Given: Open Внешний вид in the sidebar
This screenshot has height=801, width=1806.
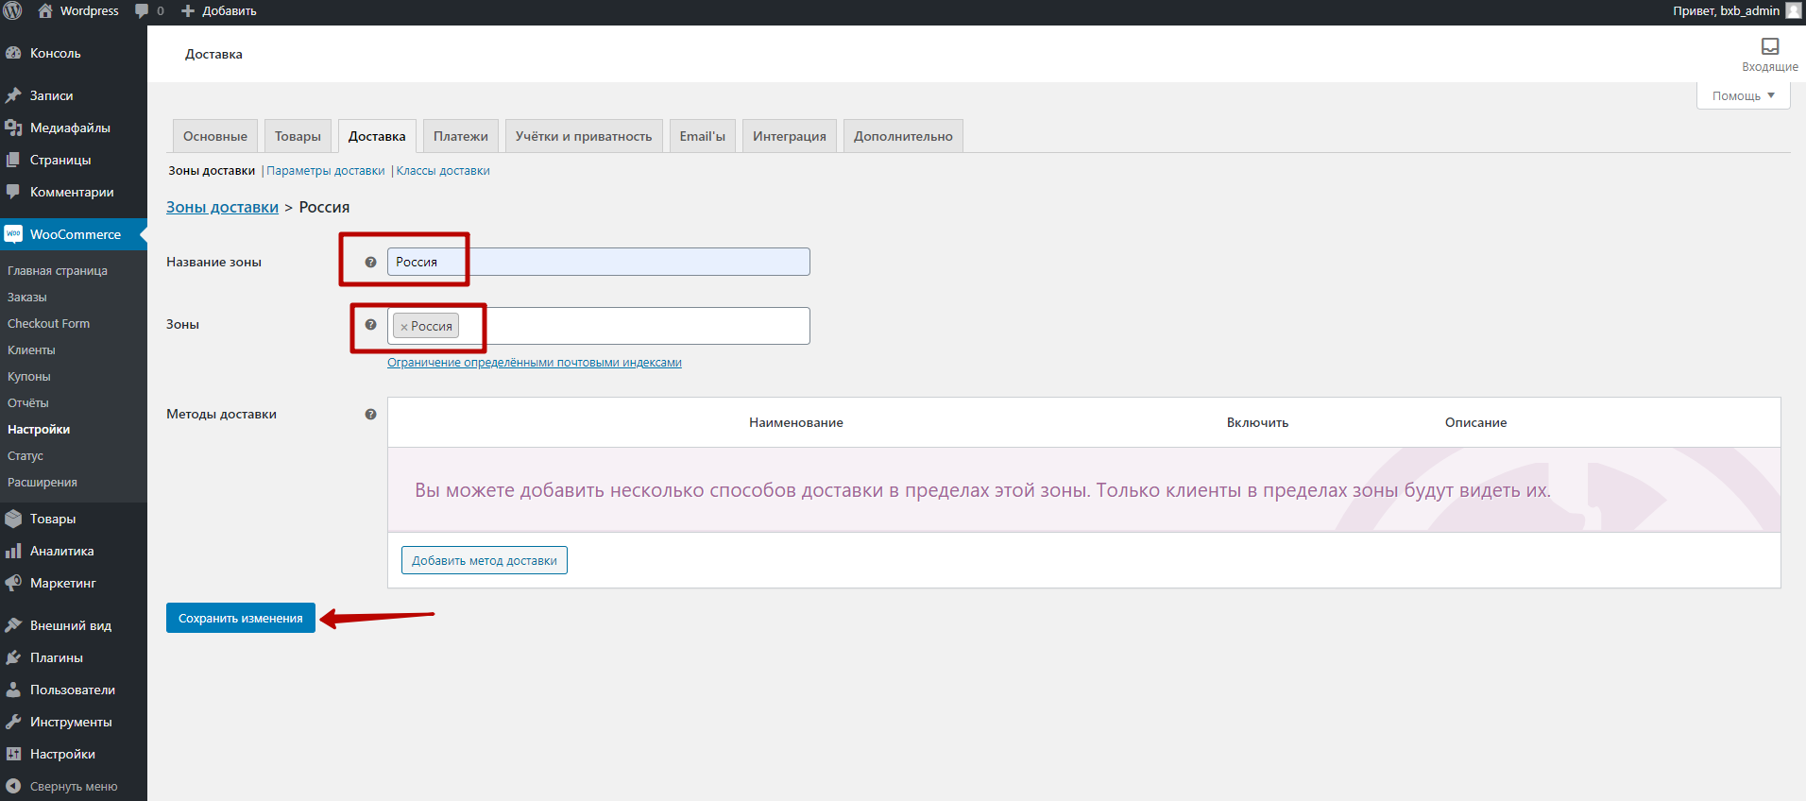Looking at the screenshot, I should 74,625.
